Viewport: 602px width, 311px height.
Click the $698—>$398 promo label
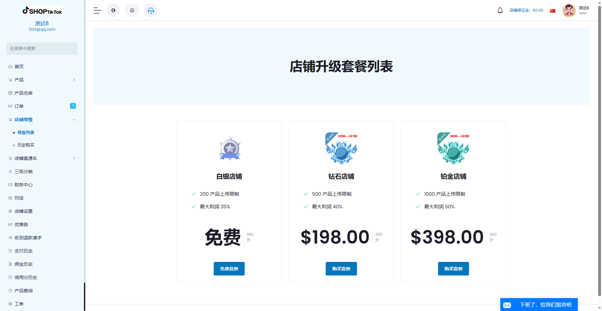tap(460, 136)
